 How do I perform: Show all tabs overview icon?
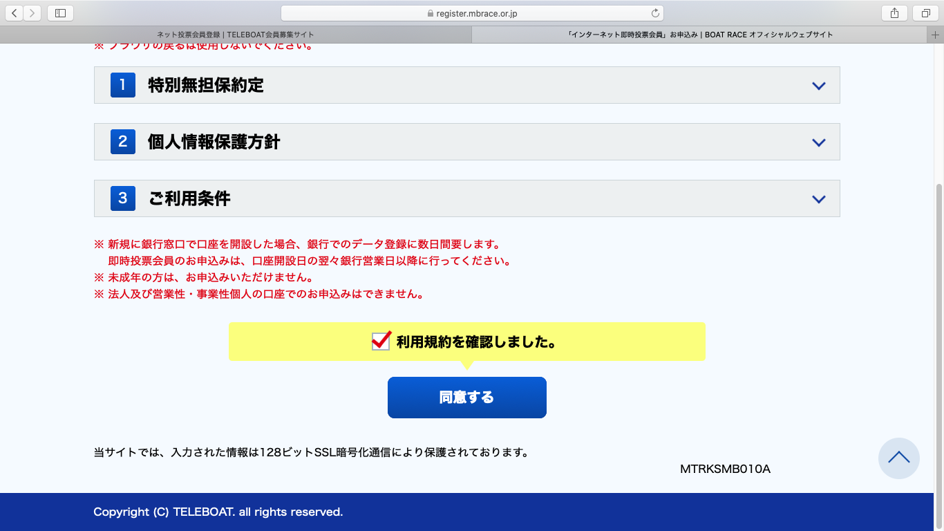click(x=925, y=13)
